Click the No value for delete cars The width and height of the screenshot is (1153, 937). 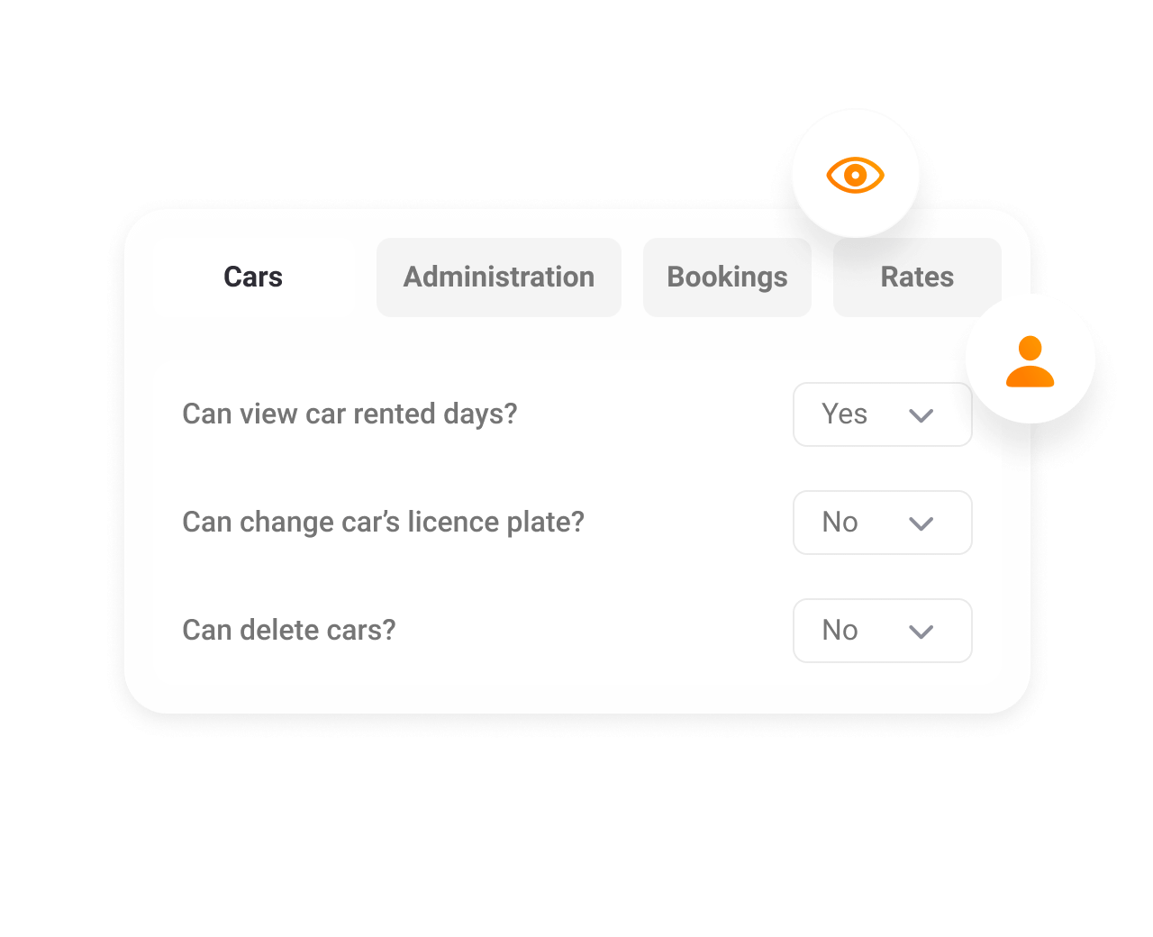pos(840,631)
